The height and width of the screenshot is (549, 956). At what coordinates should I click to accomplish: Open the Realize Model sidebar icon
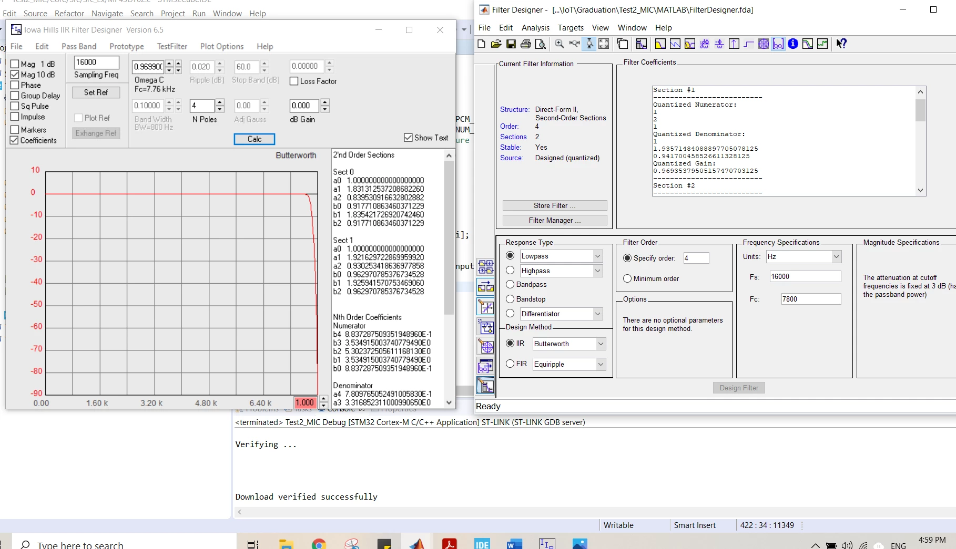pyautogui.click(x=485, y=327)
